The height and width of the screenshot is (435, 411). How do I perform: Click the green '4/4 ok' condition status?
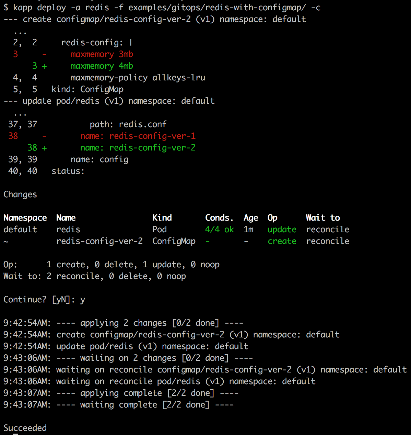219,230
